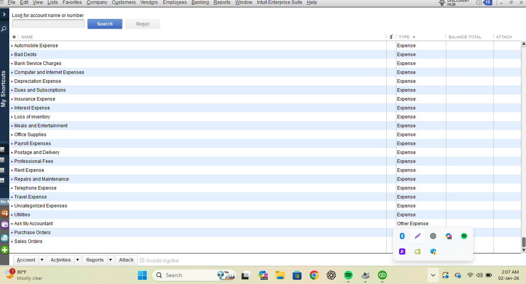
Task: Click the green plus icon in left sidebar
Action: point(5,250)
